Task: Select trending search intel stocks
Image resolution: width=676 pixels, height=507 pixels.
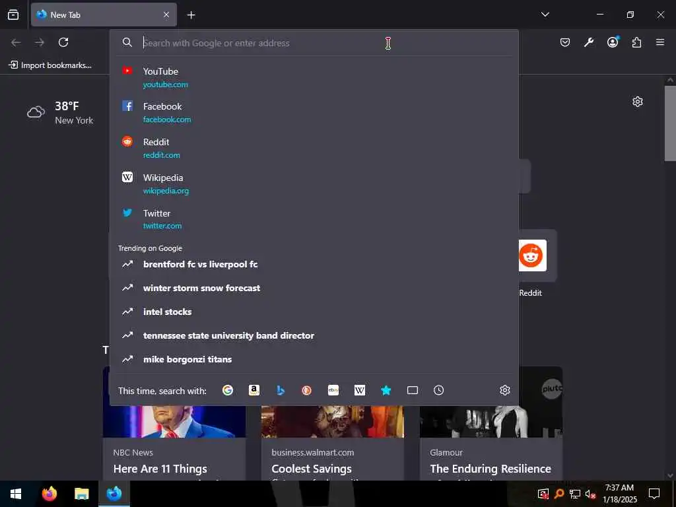Action: click(314, 312)
